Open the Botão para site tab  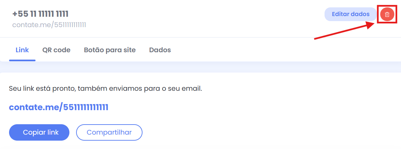[110, 50]
